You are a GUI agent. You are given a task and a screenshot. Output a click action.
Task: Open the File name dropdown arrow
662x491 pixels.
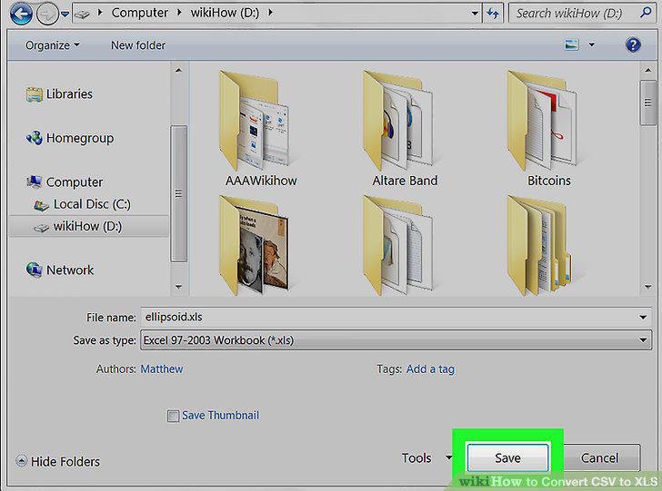click(643, 317)
